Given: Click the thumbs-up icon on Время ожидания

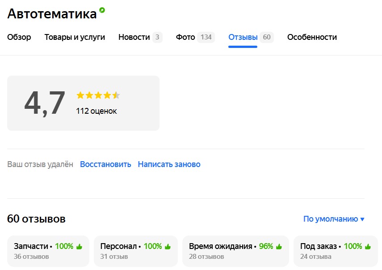Looking at the screenshot, I should point(279,246).
